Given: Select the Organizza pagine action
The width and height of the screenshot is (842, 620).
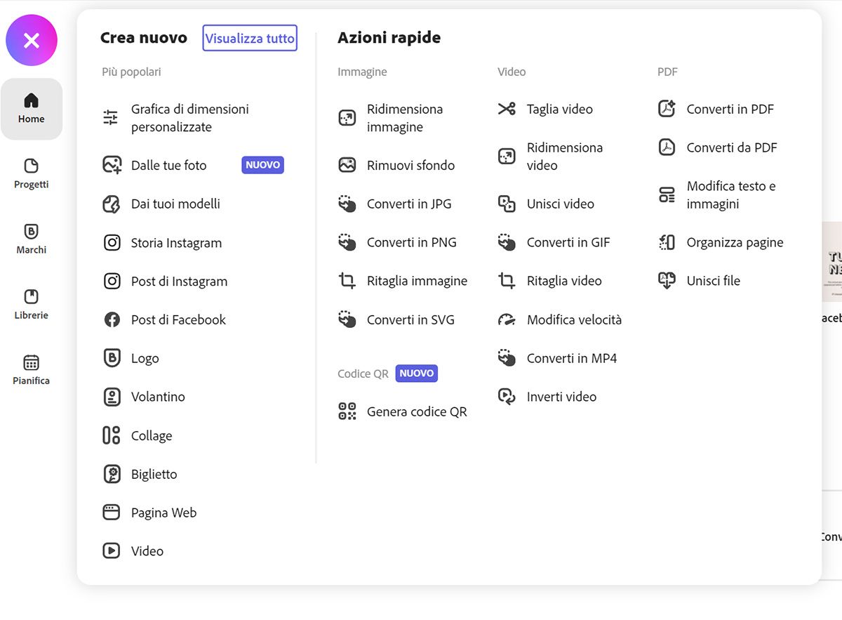Looking at the screenshot, I should tap(735, 242).
